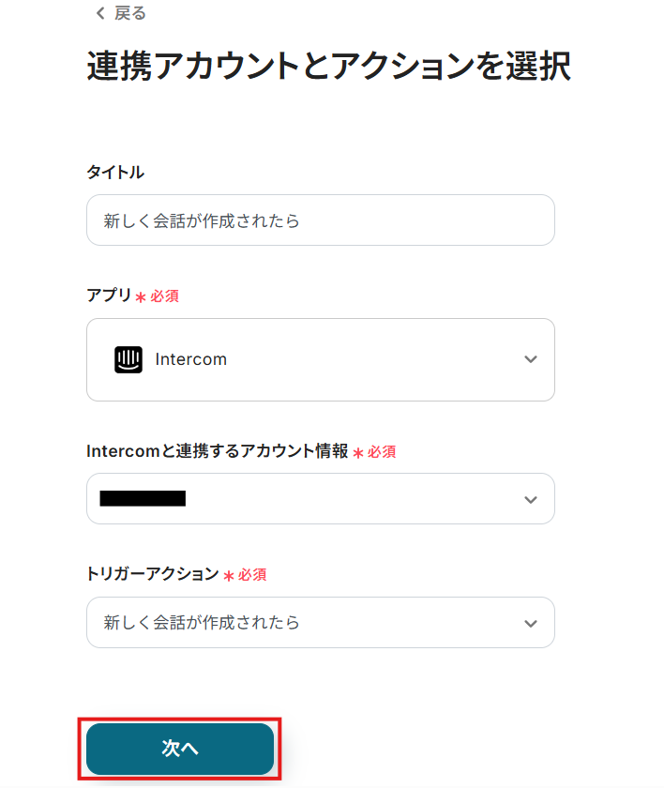
Task: Click the 必須 marker beside アカウント情報
Action: [382, 452]
